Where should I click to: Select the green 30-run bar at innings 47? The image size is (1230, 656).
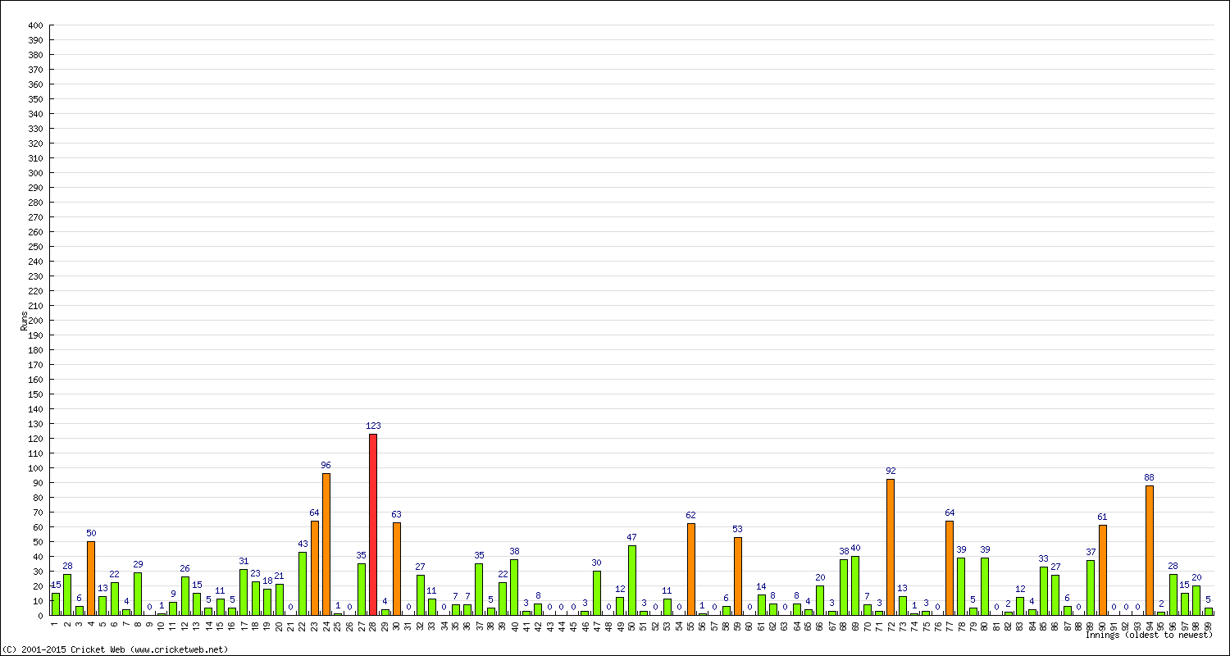click(x=597, y=593)
